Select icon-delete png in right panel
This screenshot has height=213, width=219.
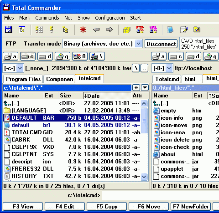186,140
